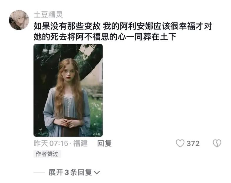Toggle the like heart next to 372
Viewport: 231px width, 183px height.
(180, 143)
